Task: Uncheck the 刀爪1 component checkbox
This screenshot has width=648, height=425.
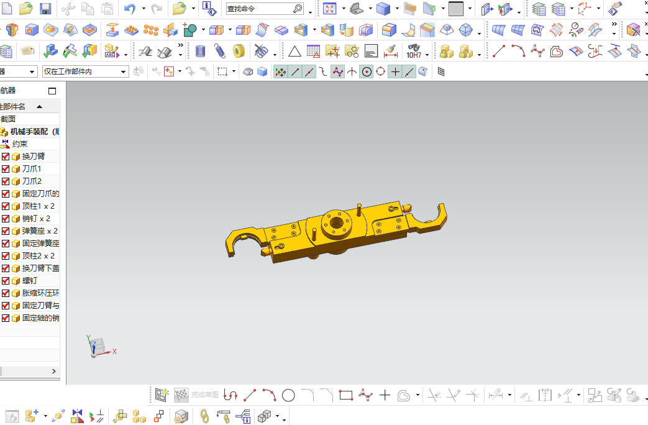Action: point(6,169)
